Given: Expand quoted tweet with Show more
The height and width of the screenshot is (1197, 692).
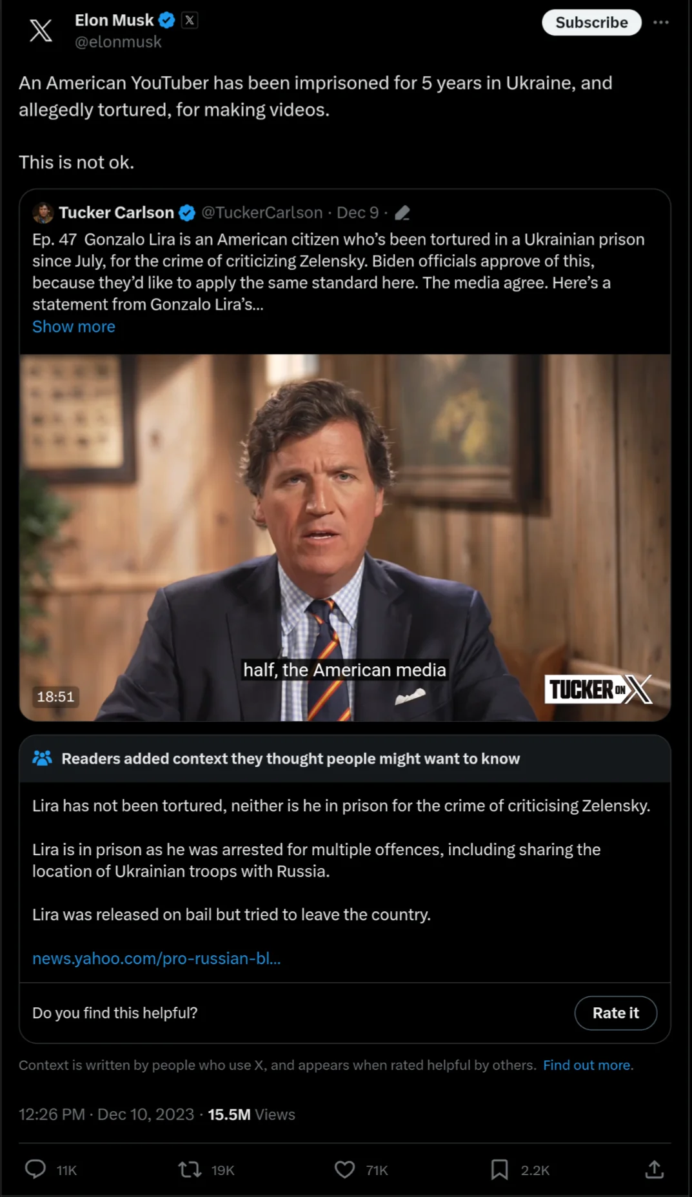Looking at the screenshot, I should pos(74,326).
